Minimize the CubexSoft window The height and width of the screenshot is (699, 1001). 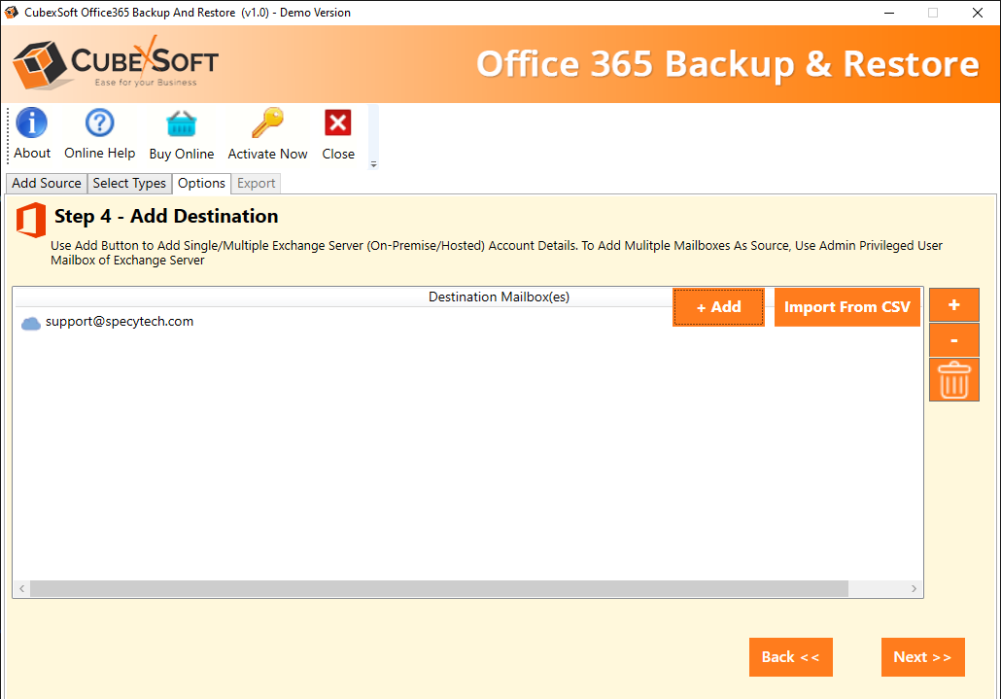tap(888, 13)
